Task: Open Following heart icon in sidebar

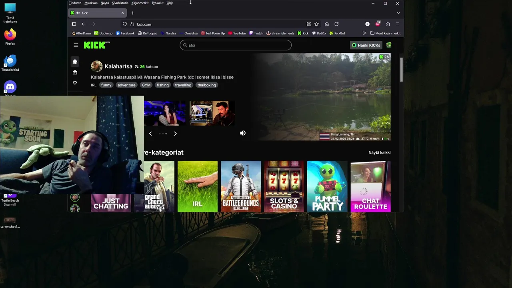Action: coord(75,83)
